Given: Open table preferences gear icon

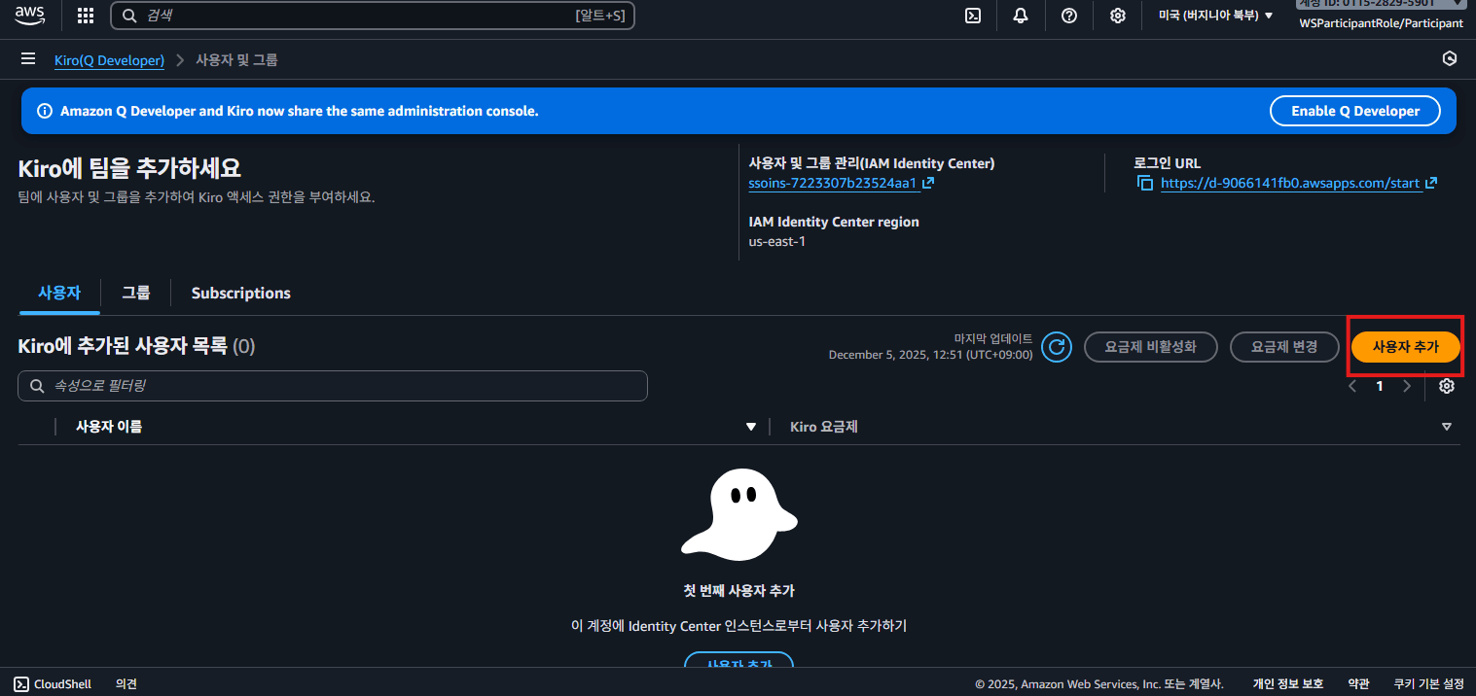Looking at the screenshot, I should coord(1447,386).
